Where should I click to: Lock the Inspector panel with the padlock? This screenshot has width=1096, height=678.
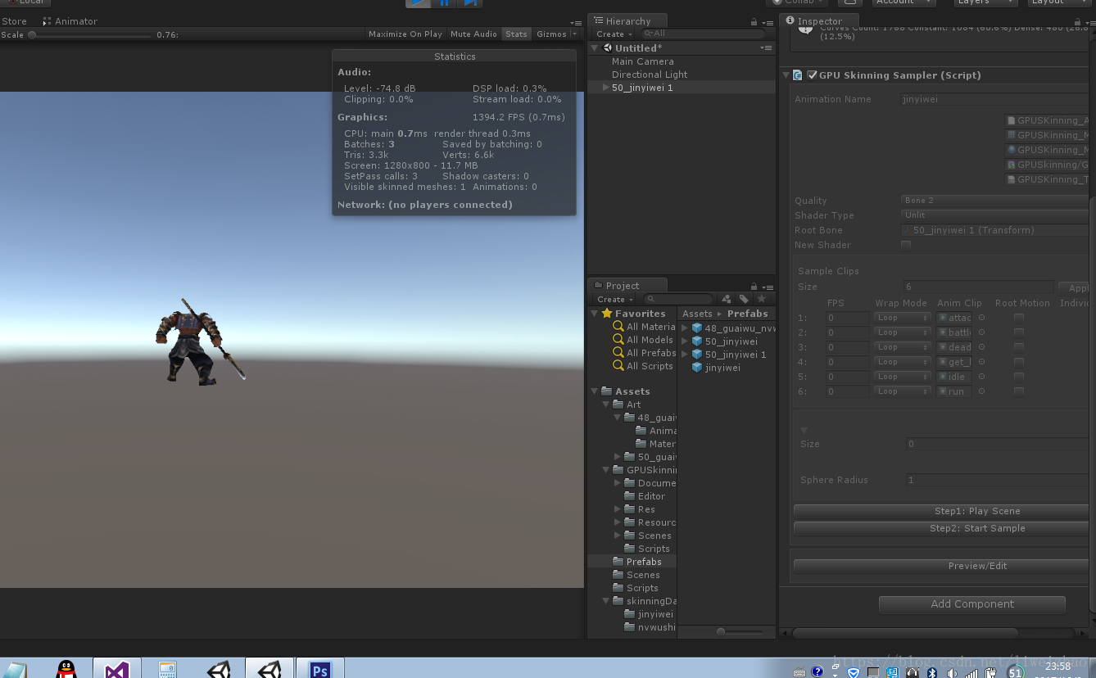(1076, 22)
